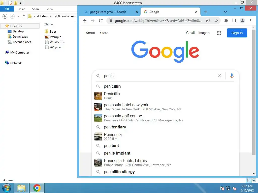The width and height of the screenshot is (258, 193).
Task: Open the Gmail link
Action: [190, 33]
